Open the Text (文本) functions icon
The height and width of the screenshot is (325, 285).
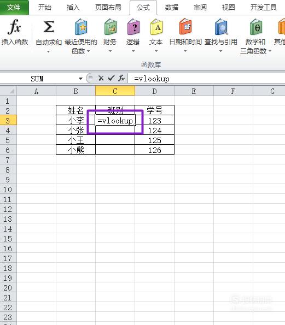coord(156,27)
